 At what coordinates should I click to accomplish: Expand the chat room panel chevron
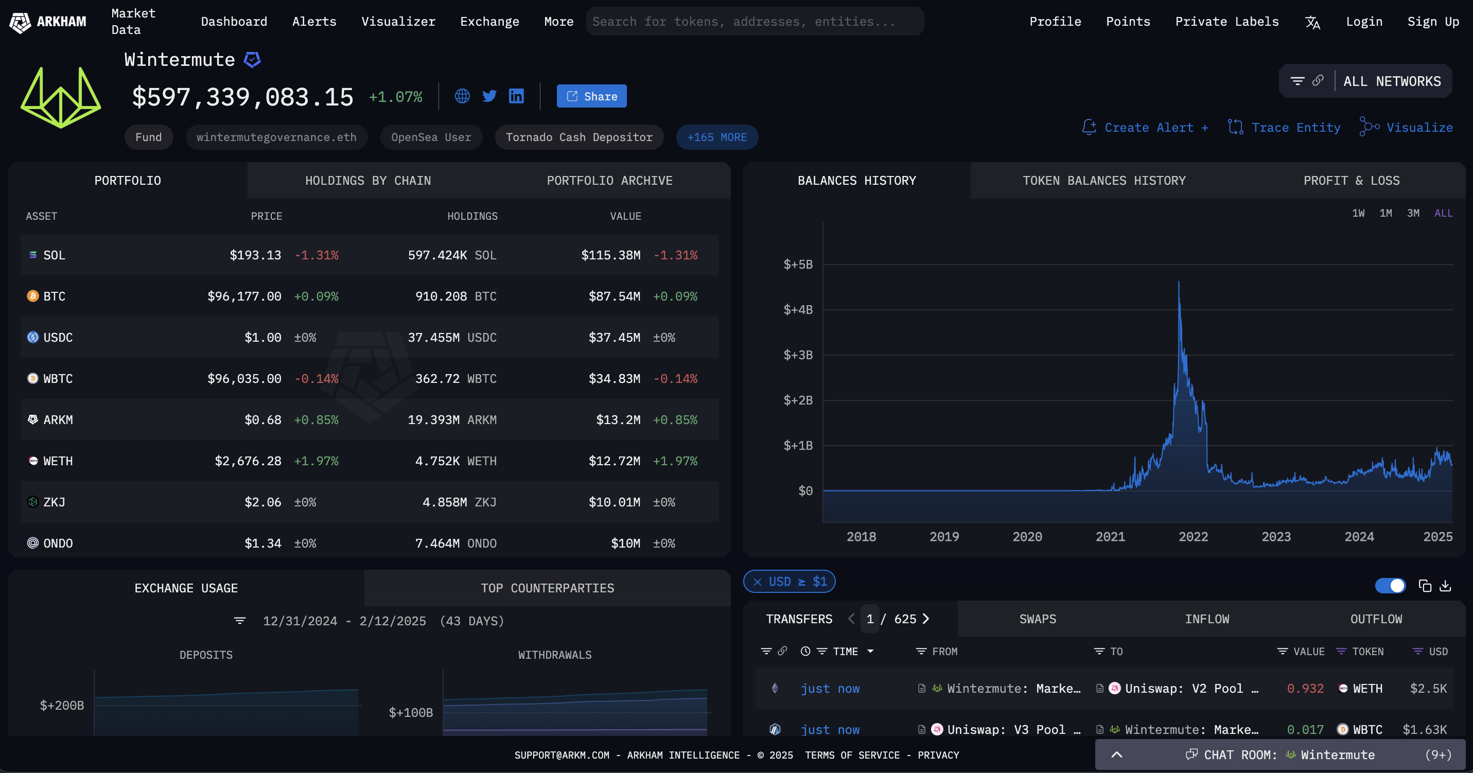[x=1116, y=754]
